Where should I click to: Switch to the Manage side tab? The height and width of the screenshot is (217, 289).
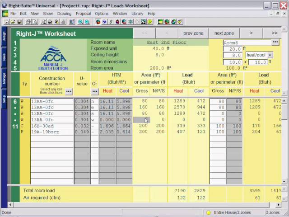[4, 78]
